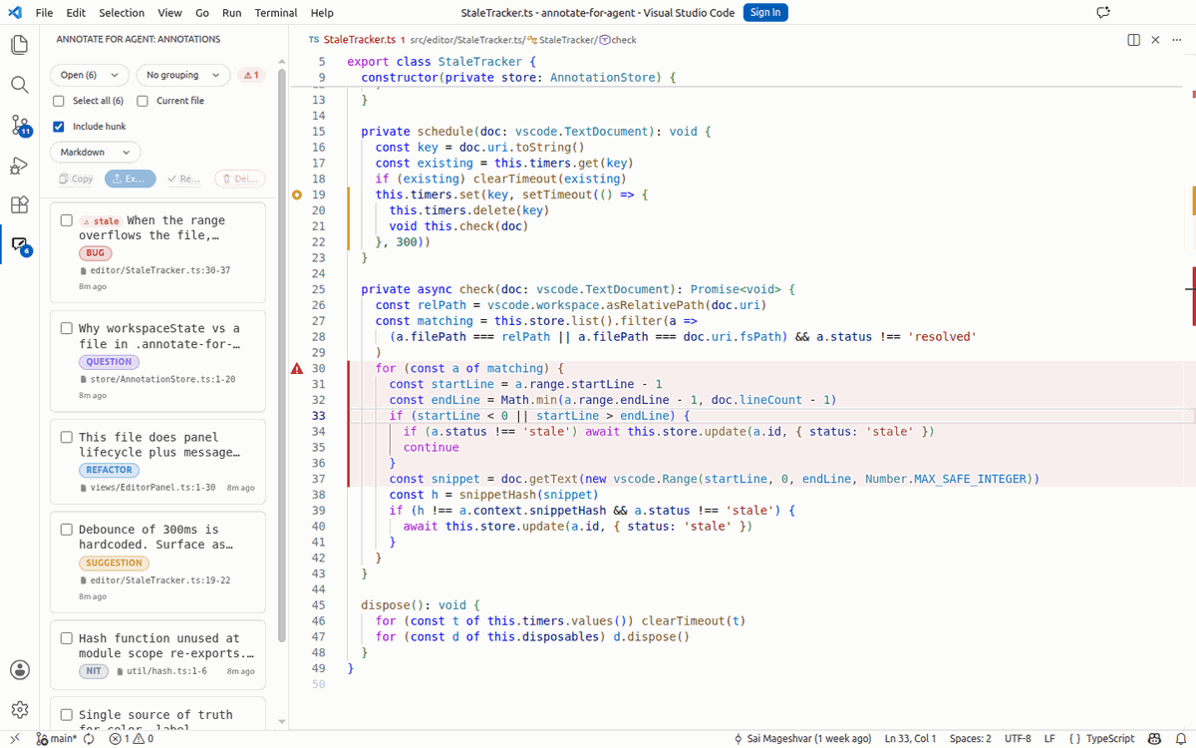
Task: Toggle the Select all (6) checkbox
Action: pos(59,101)
